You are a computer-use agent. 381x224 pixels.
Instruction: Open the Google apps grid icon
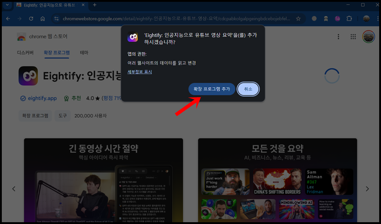point(353,36)
